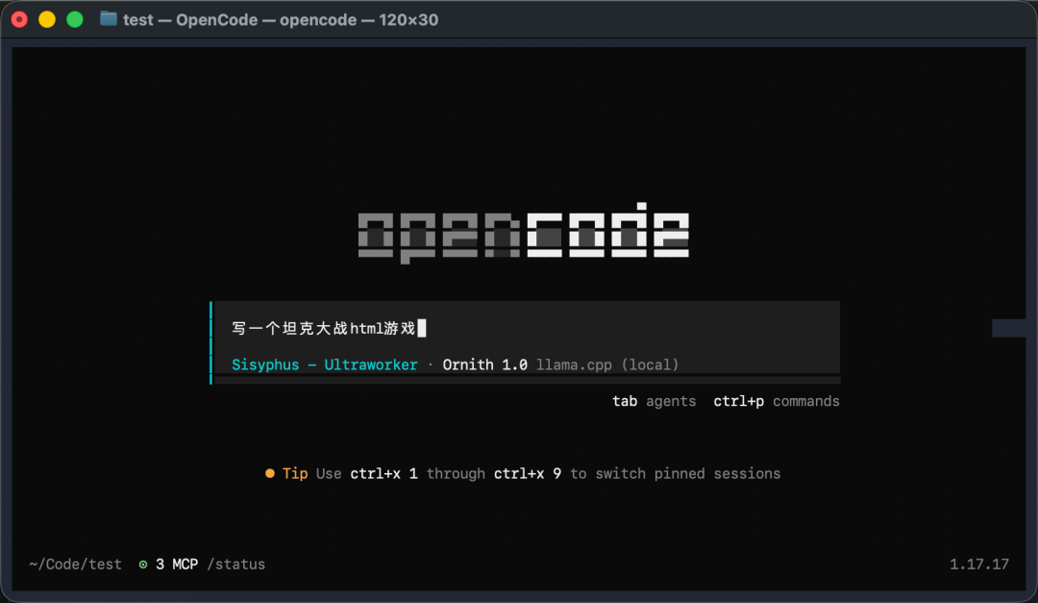
Task: Click the /status command in status bar
Action: pyautogui.click(x=235, y=565)
